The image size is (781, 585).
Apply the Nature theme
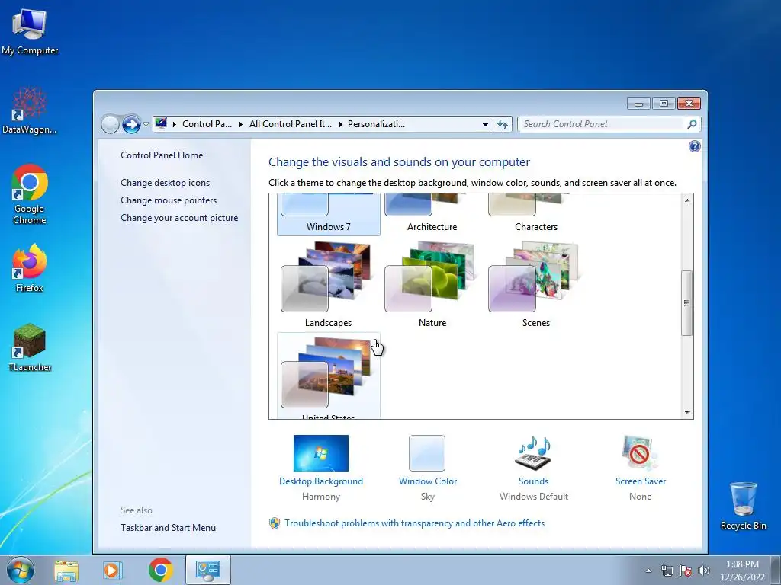(432, 284)
